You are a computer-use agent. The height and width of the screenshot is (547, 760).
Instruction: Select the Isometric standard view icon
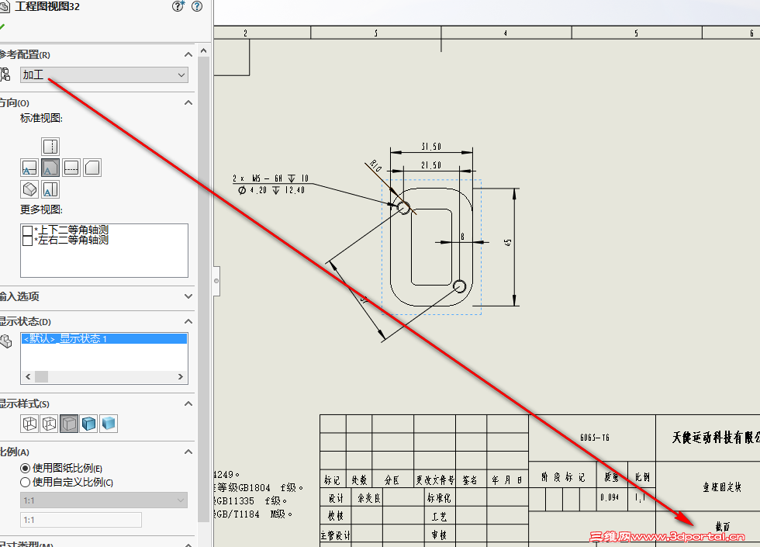click(29, 189)
